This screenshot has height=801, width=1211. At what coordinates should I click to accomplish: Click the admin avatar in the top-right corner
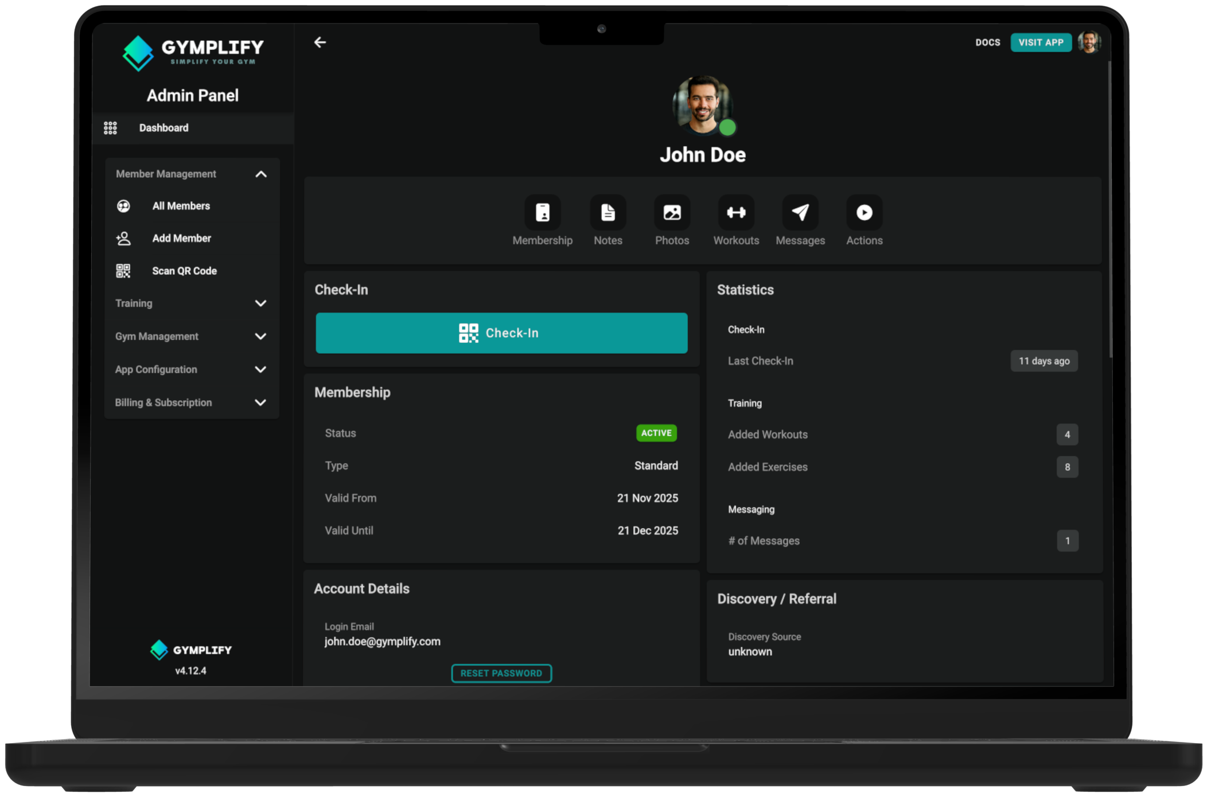[1089, 42]
